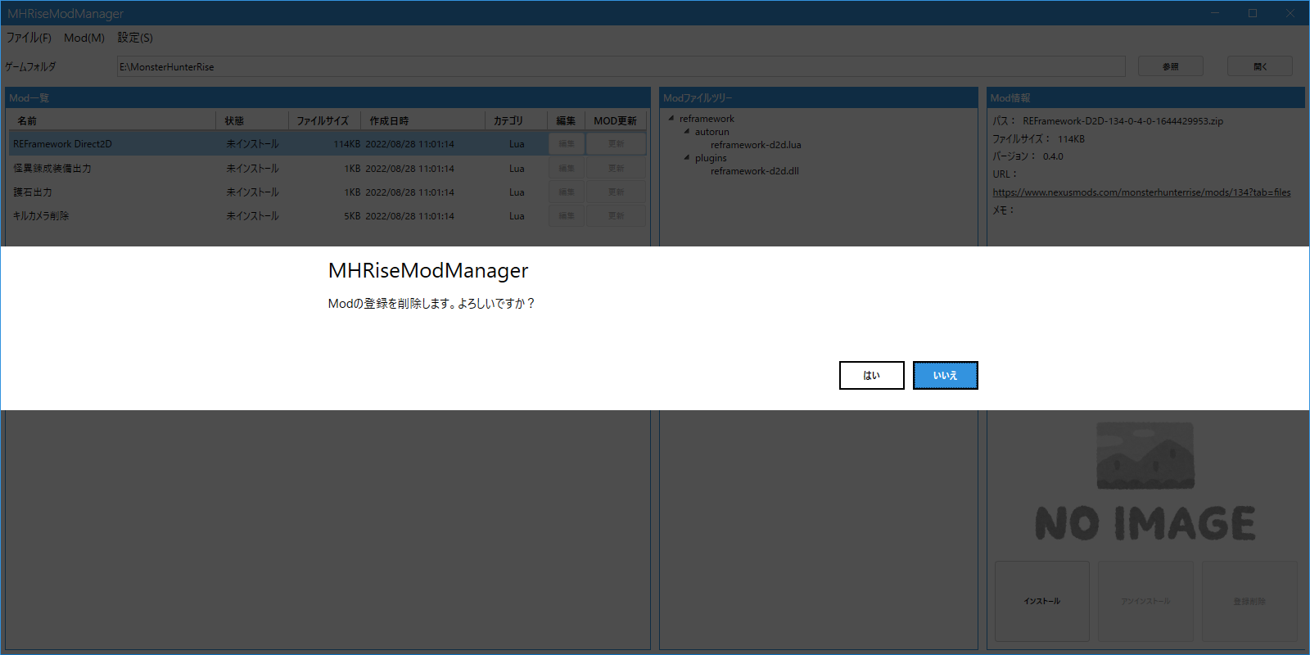
Task: Select the autorun folder label
Action: [711, 132]
